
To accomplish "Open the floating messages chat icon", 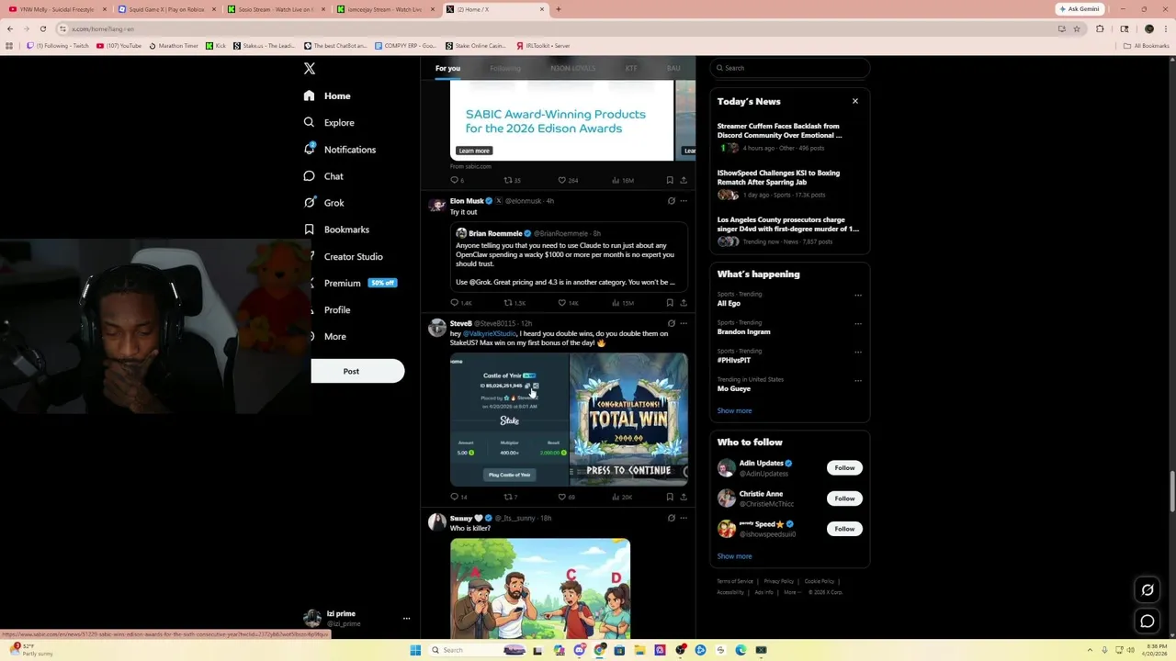I will click(1148, 622).
